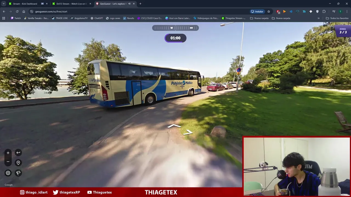Show hidden bookmarks with the double chevron
This screenshot has width=351, height=197.
(318, 18)
